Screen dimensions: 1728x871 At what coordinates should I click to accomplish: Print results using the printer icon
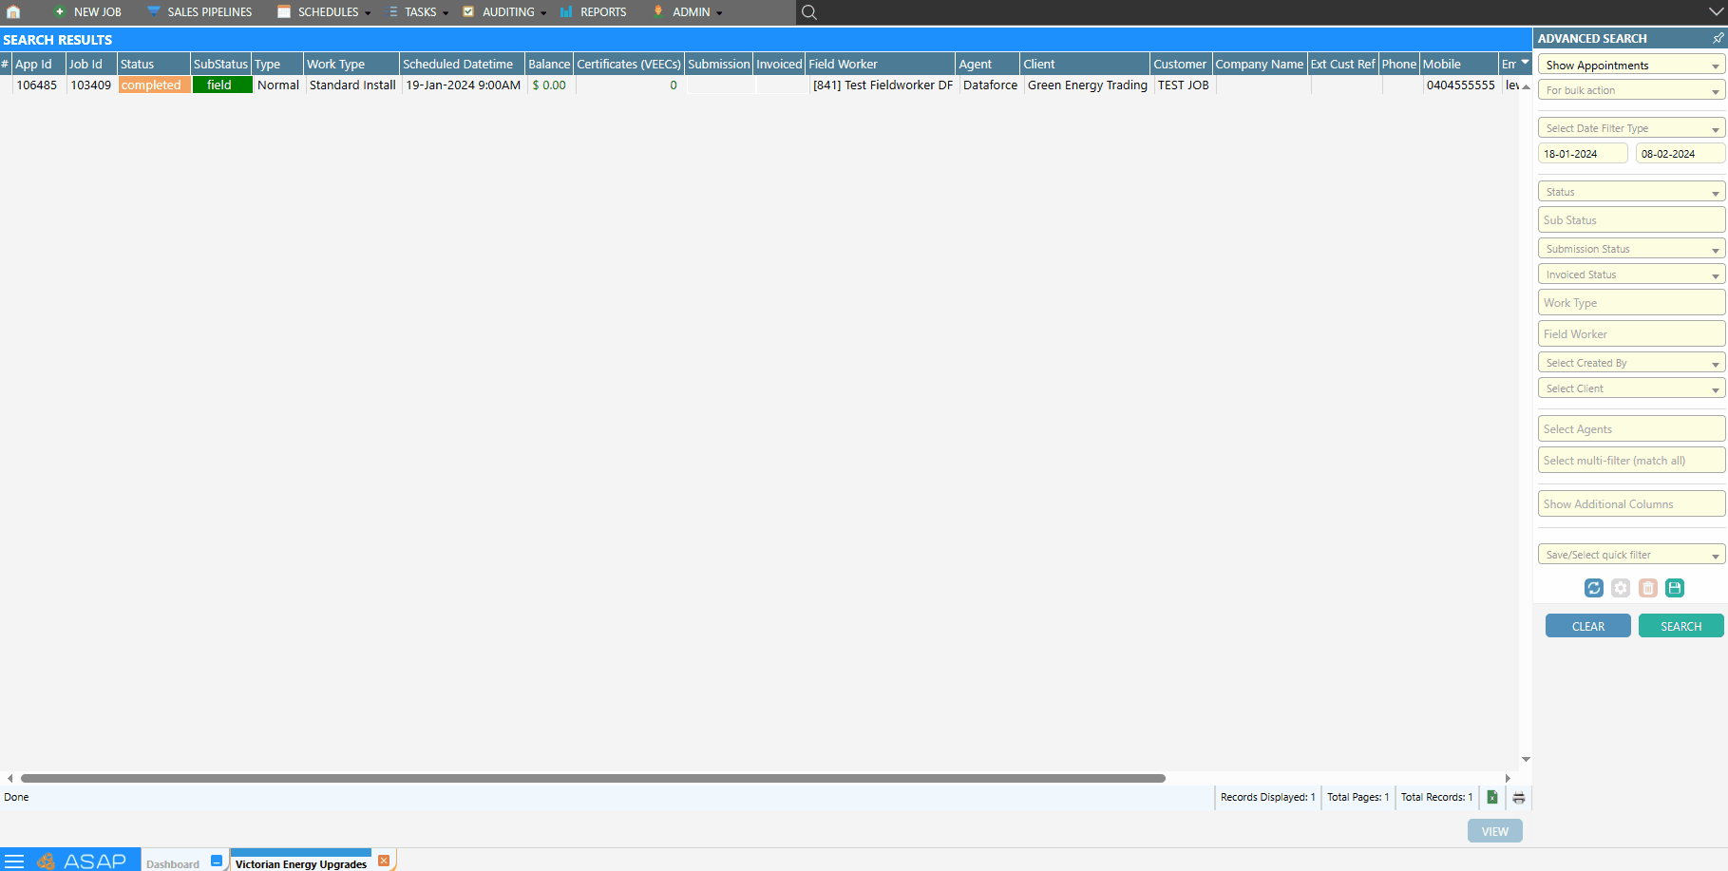[x=1518, y=798]
